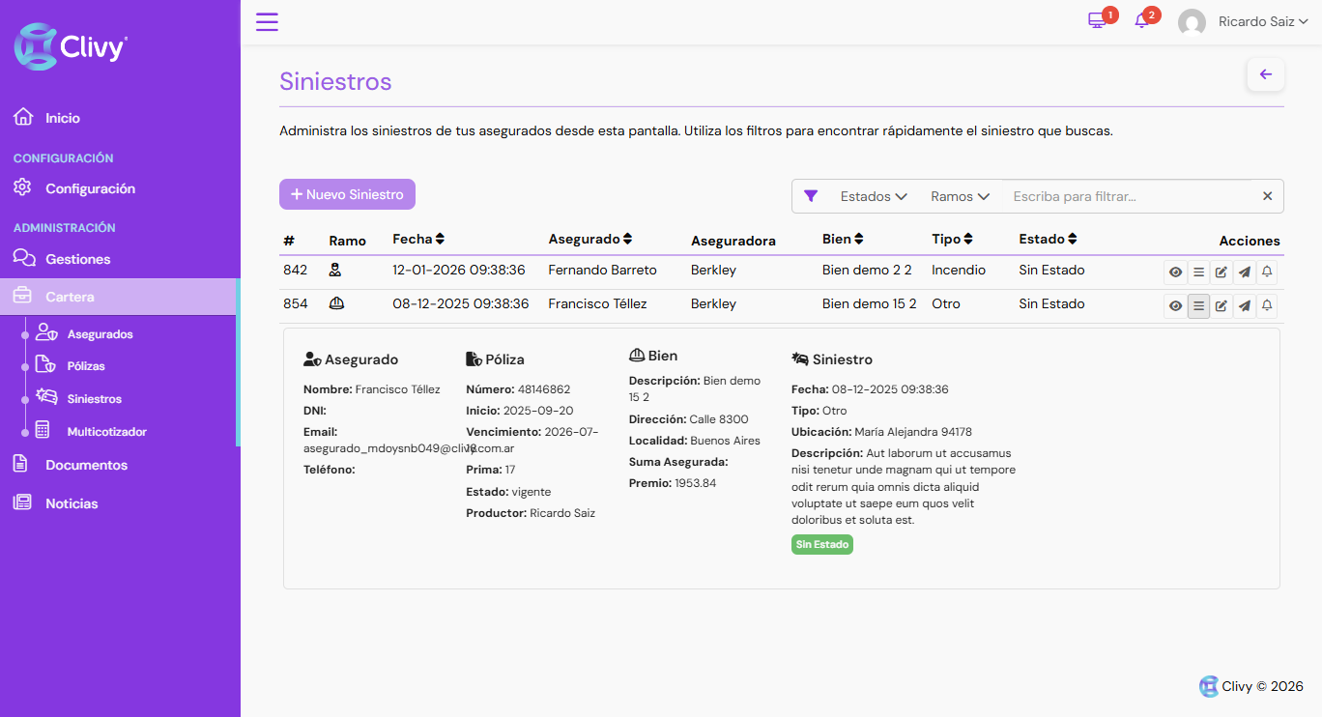This screenshot has height=717, width=1322.
Task: Open Multicotizador from the sidebar
Action: pyautogui.click(x=106, y=432)
